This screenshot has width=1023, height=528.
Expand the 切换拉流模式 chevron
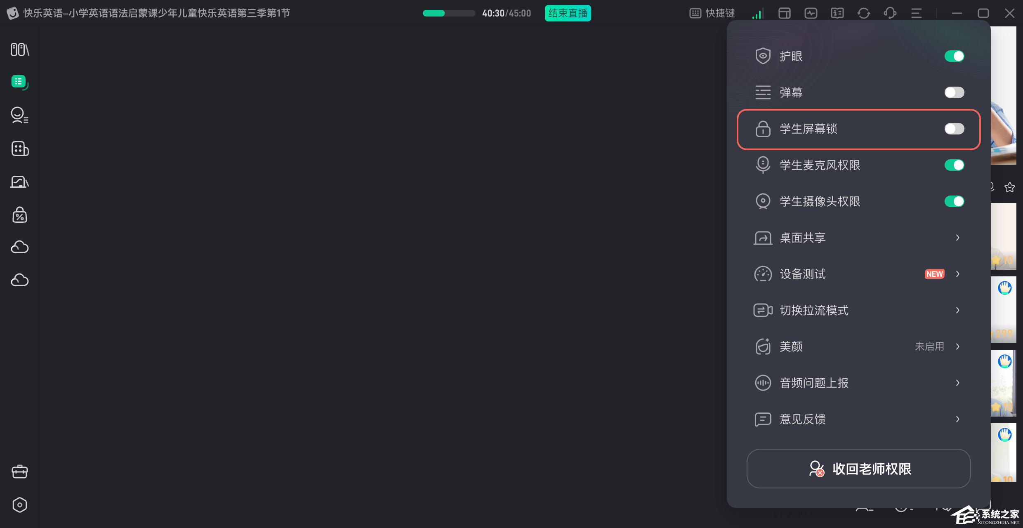point(958,310)
